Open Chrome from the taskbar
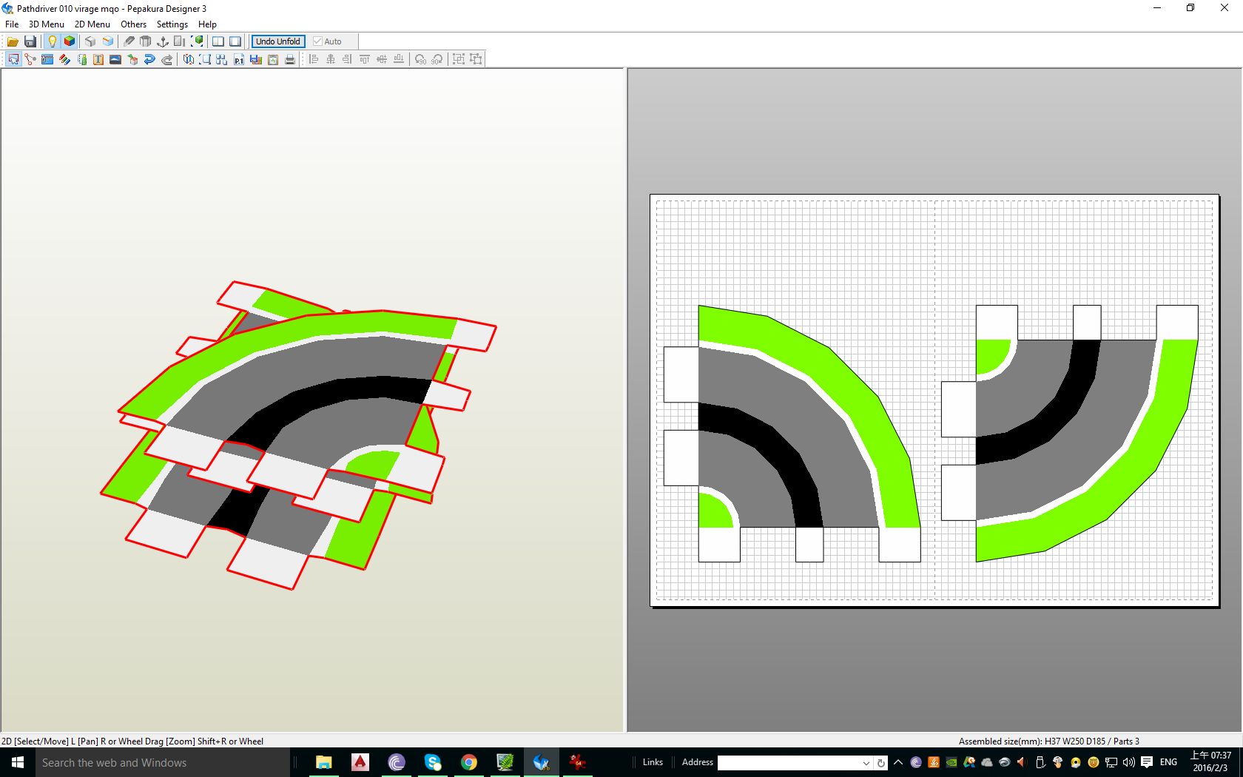Viewport: 1243px width, 777px height. [x=469, y=762]
